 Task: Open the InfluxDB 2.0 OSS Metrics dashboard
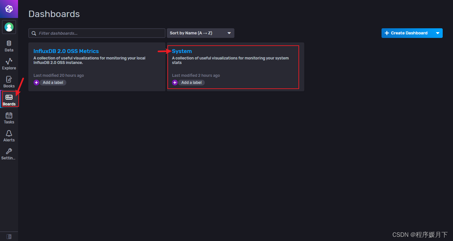tap(66, 51)
